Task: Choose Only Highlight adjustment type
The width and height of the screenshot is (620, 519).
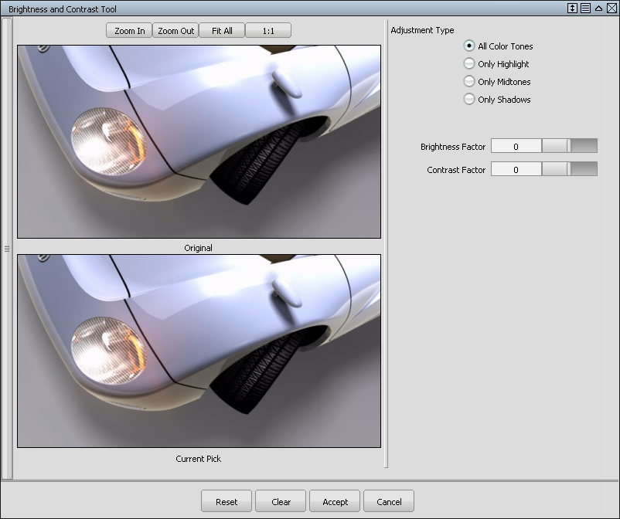Action: coord(469,64)
